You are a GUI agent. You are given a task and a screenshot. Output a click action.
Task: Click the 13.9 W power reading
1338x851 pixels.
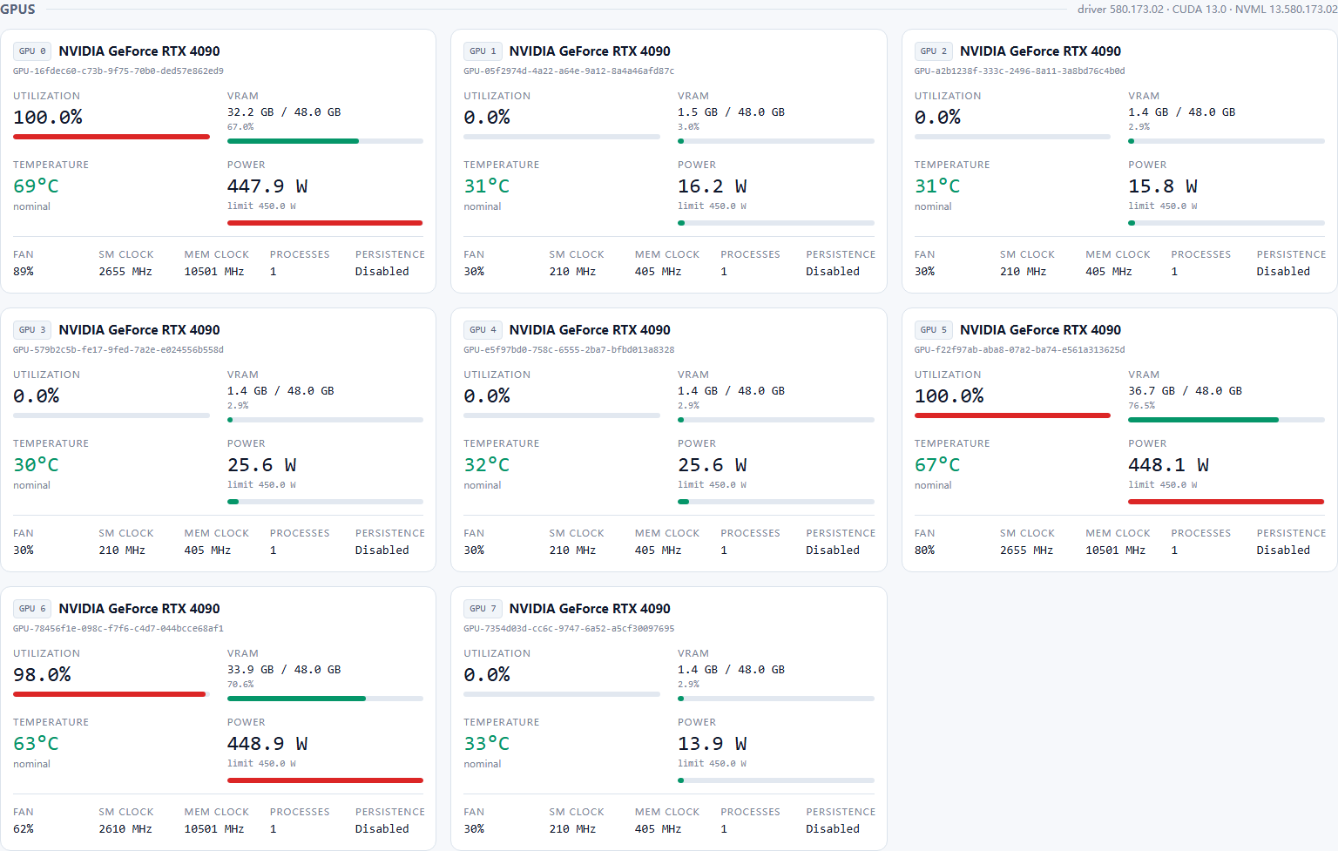(x=713, y=744)
